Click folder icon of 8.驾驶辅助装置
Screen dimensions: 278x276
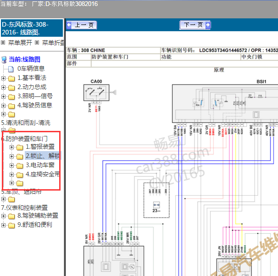tap(11, 216)
